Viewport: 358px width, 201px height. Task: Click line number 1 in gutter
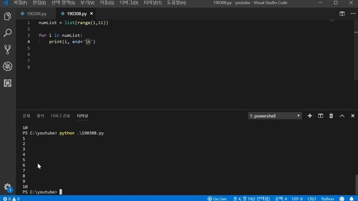[x=29, y=23]
